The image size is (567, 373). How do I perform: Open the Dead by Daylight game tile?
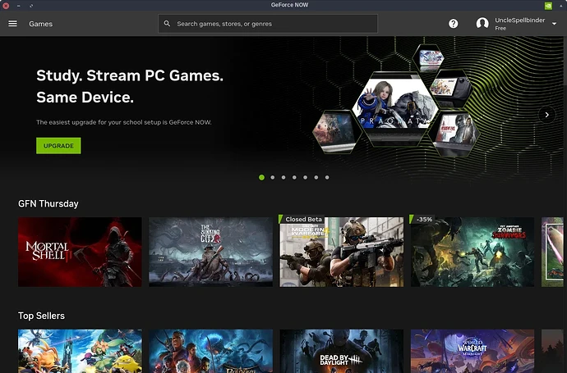click(x=342, y=351)
